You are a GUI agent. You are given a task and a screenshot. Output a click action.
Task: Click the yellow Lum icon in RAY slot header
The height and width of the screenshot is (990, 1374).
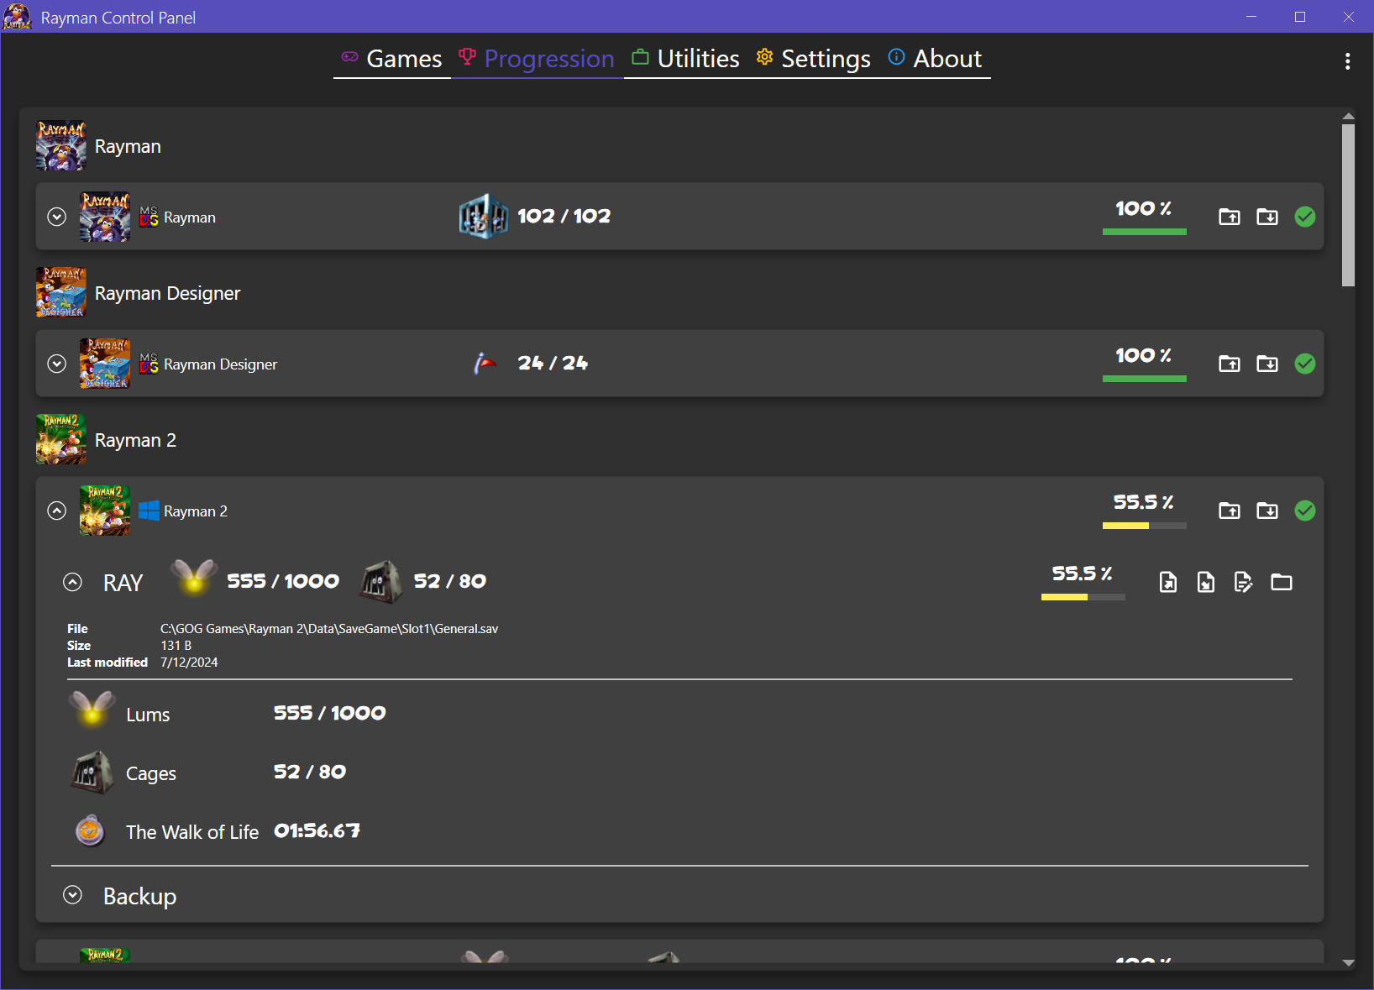194,579
